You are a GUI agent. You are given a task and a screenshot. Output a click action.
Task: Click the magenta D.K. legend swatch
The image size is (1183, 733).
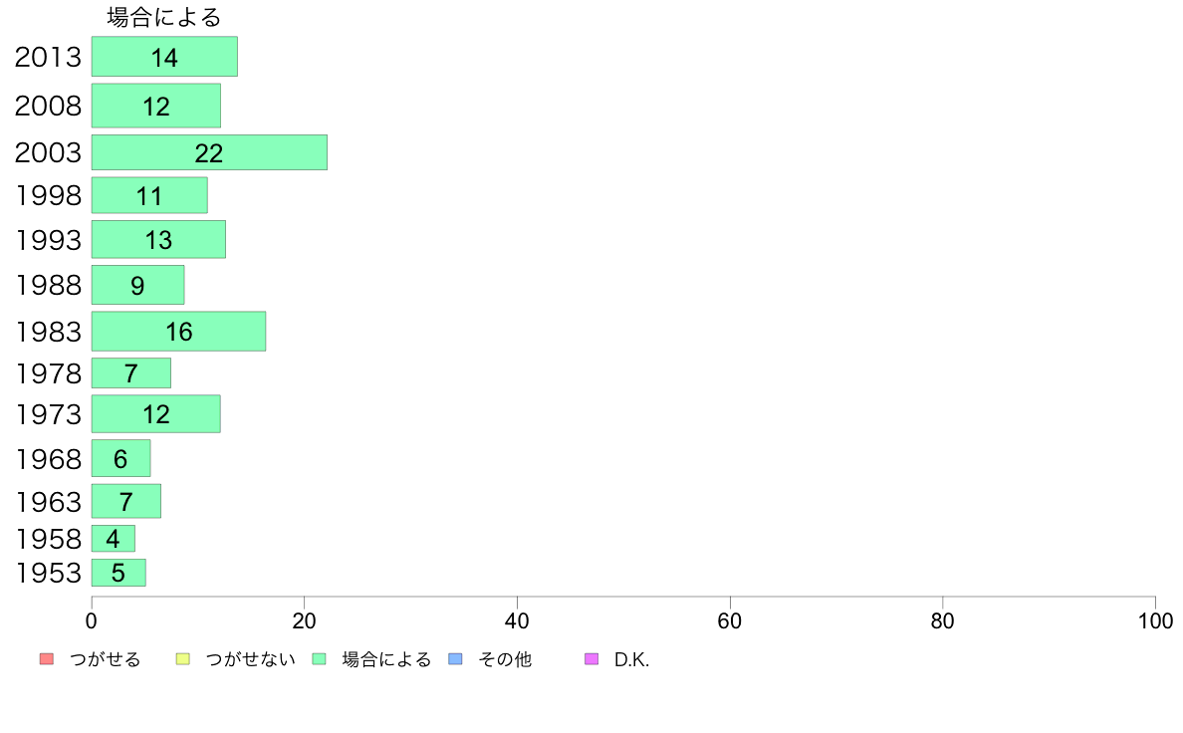[x=591, y=659]
